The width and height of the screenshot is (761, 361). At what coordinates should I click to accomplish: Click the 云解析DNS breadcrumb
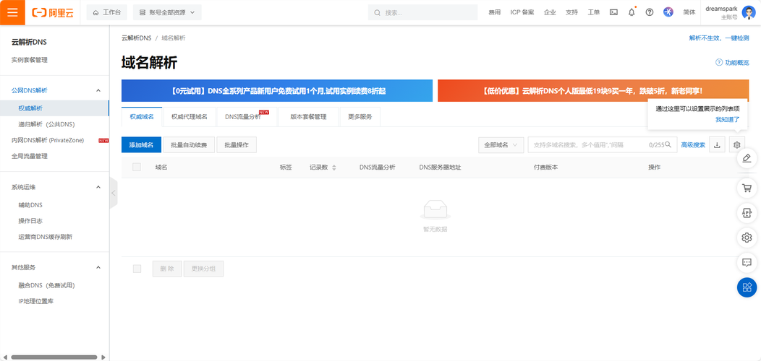coord(137,38)
